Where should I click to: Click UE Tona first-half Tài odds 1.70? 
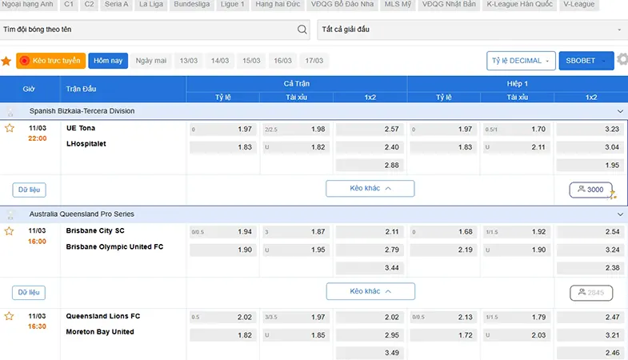517,130
